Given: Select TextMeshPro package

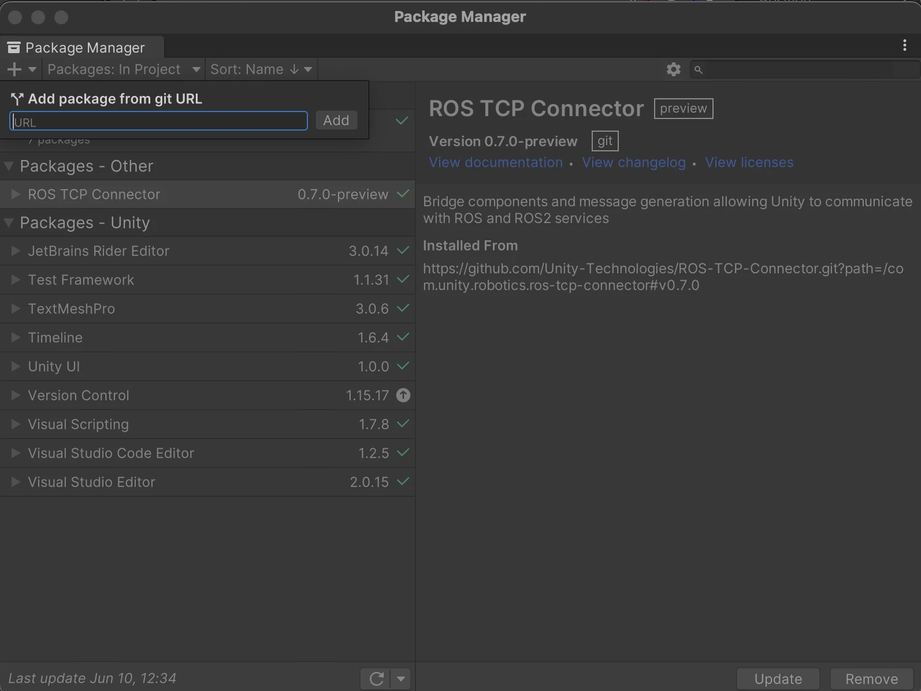Looking at the screenshot, I should 207,309.
